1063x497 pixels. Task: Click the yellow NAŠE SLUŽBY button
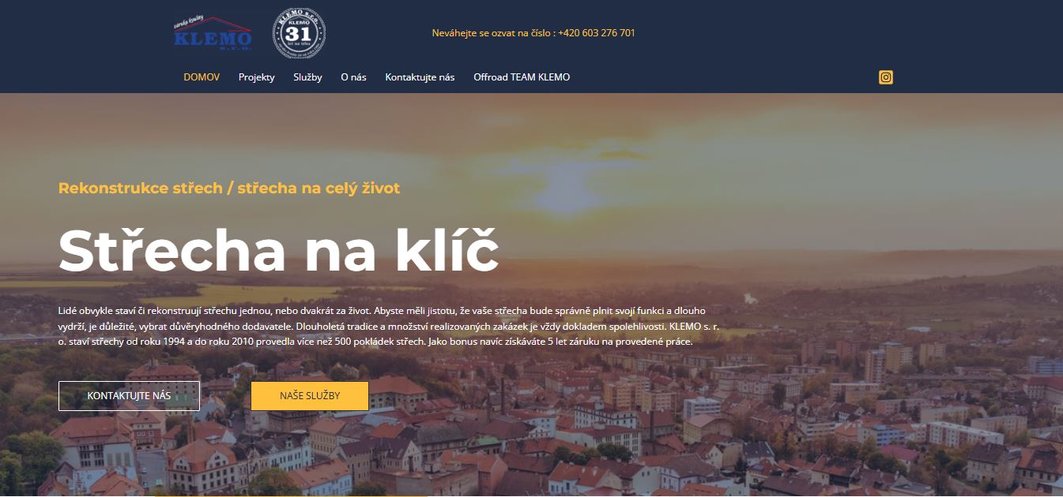click(x=310, y=396)
